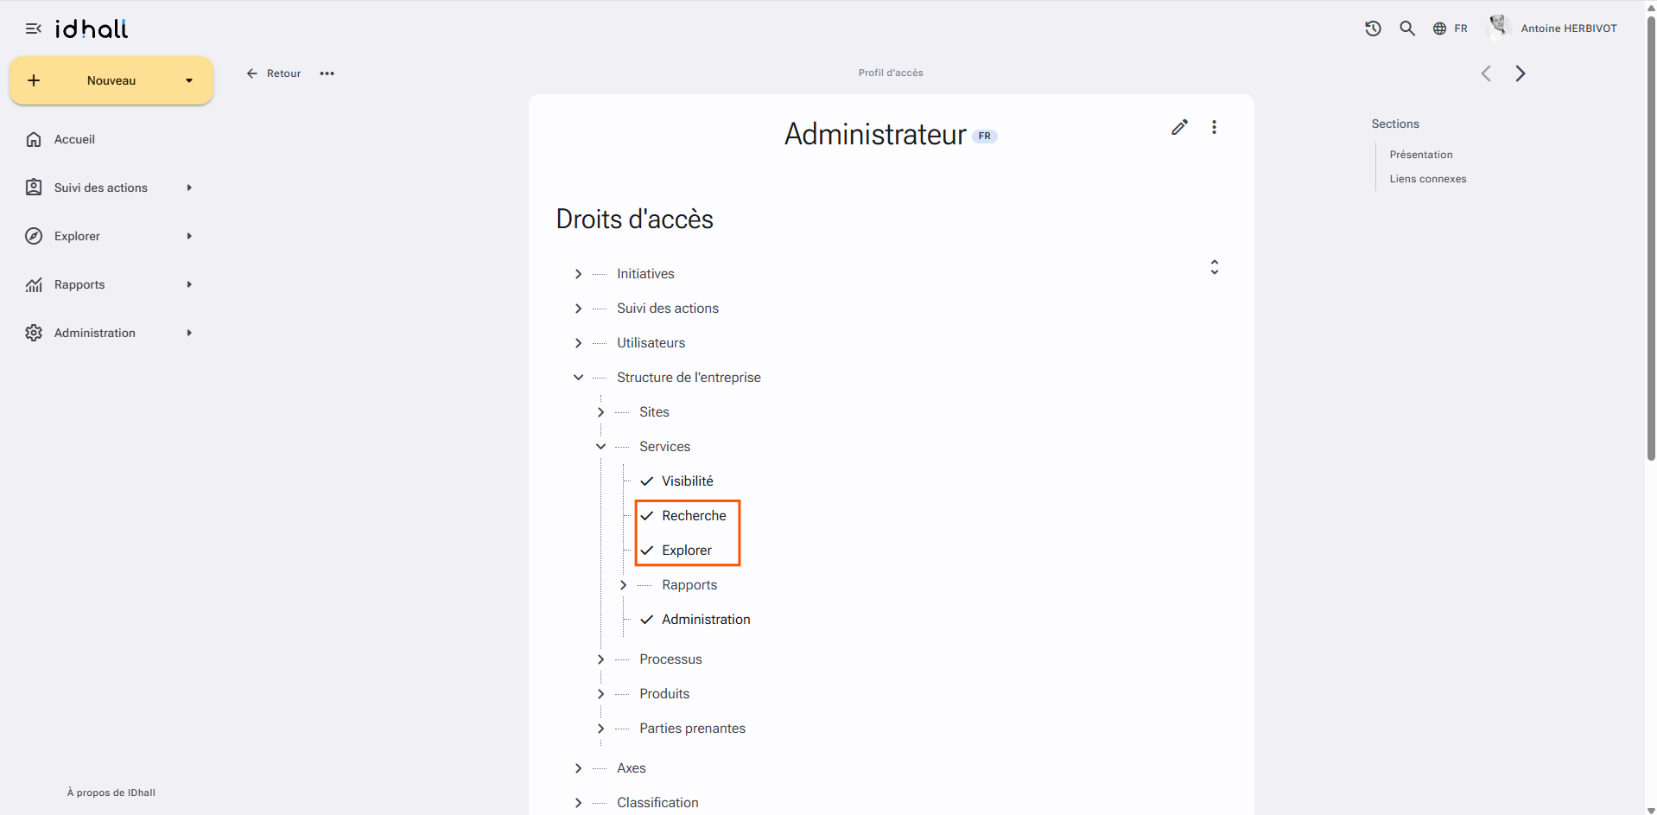This screenshot has width=1657, height=815.
Task: Click the Nouveau button
Action: 111,80
